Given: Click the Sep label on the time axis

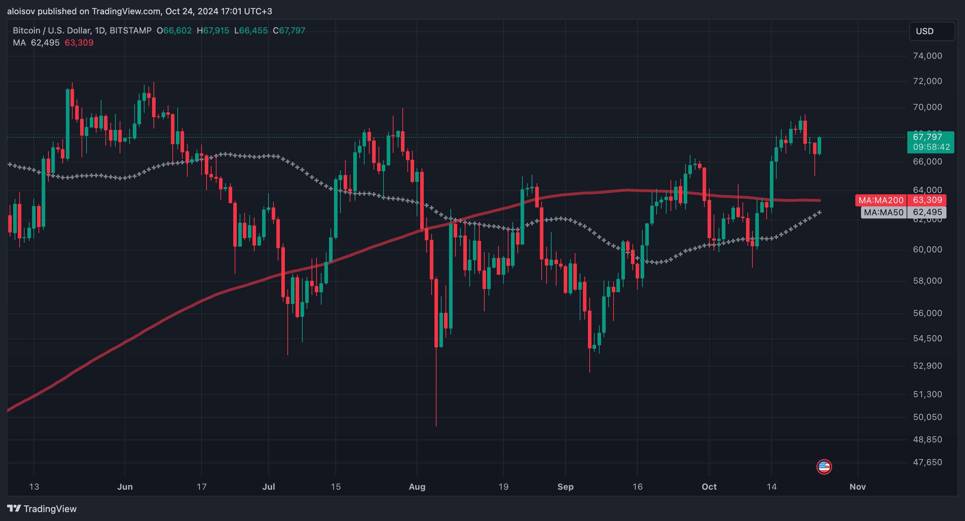Looking at the screenshot, I should (565, 486).
